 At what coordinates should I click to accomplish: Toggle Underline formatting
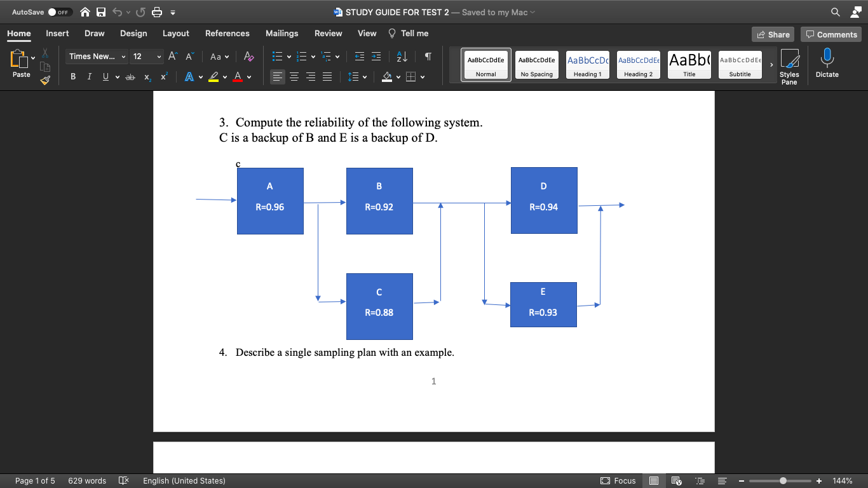pyautogui.click(x=105, y=77)
